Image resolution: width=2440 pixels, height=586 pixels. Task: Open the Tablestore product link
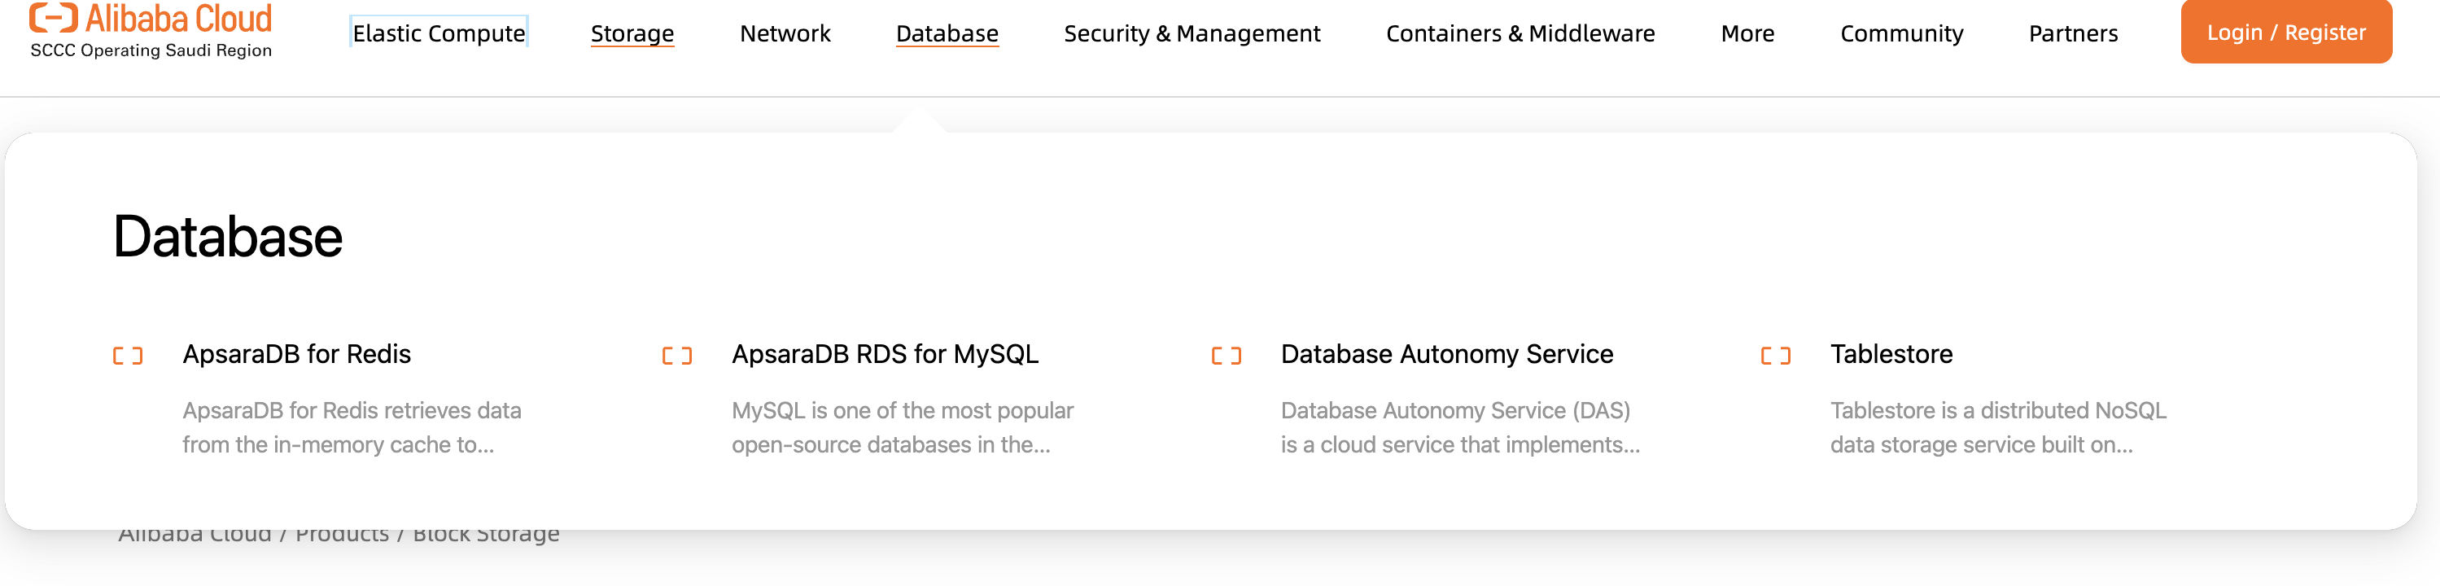click(1891, 354)
